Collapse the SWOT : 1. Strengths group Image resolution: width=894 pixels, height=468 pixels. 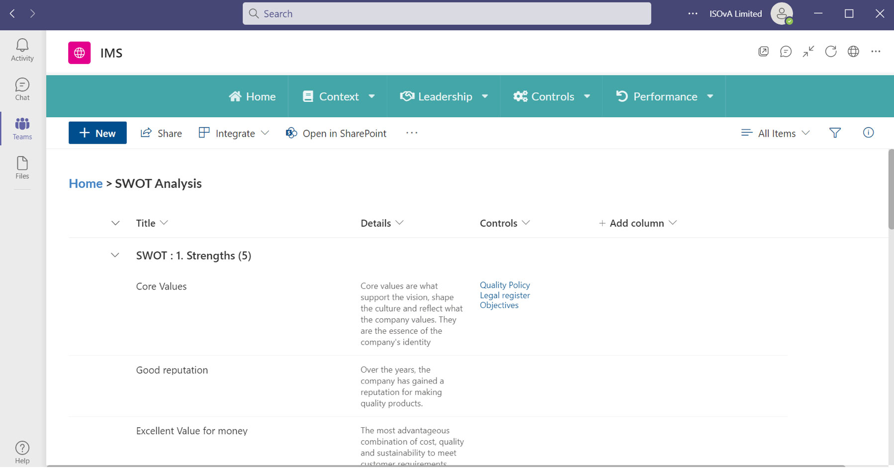[x=115, y=255]
